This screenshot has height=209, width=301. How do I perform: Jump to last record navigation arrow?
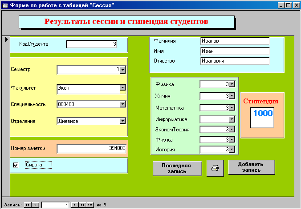point(82,205)
